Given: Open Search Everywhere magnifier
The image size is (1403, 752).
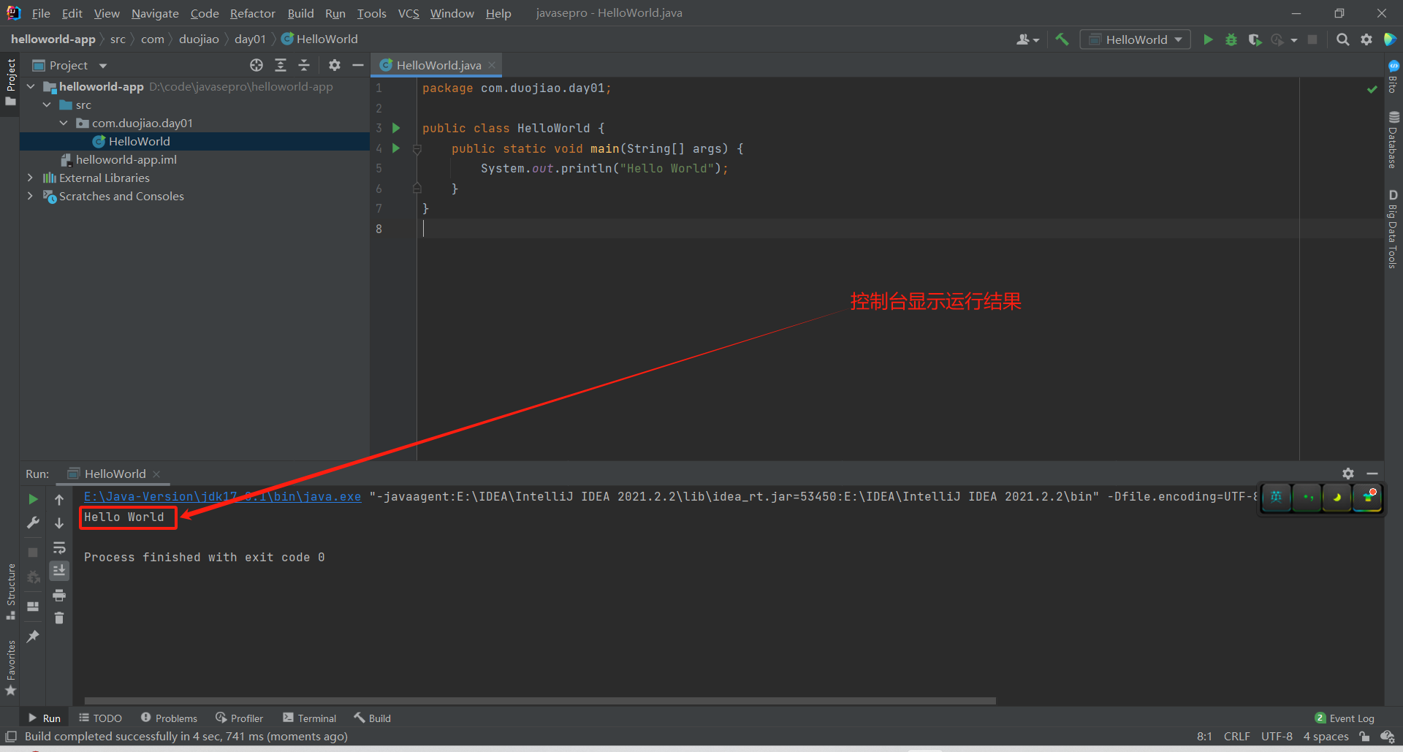Looking at the screenshot, I should pyautogui.click(x=1342, y=39).
